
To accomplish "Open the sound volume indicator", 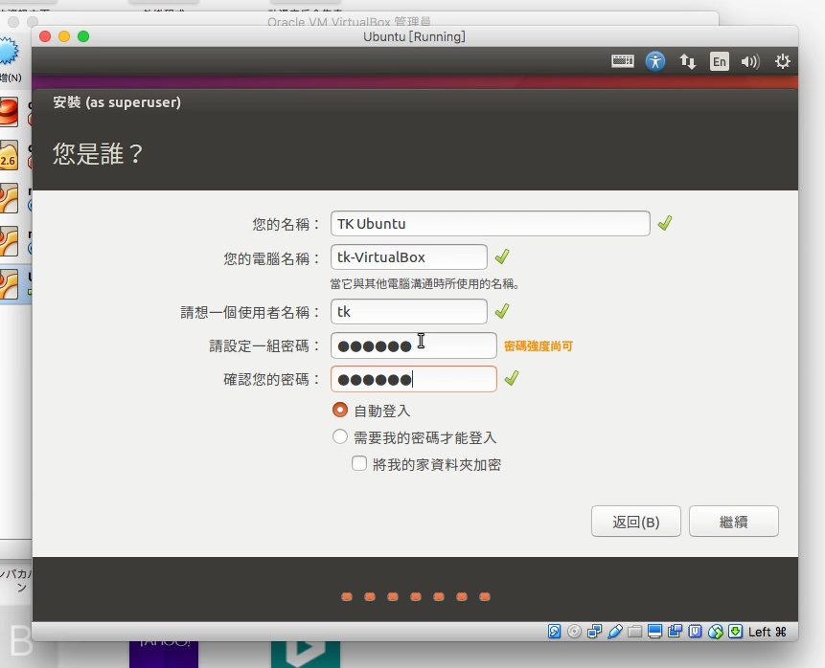I will pyautogui.click(x=750, y=61).
